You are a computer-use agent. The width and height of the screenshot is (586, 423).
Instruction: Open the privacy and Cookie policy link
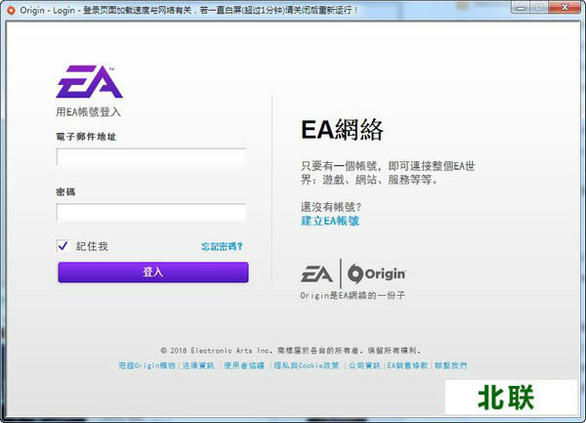[x=307, y=365]
